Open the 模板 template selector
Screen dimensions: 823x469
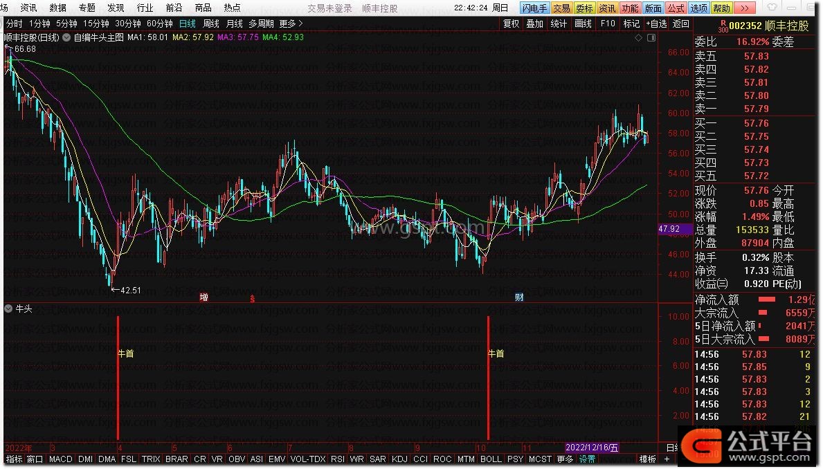[x=648, y=459]
